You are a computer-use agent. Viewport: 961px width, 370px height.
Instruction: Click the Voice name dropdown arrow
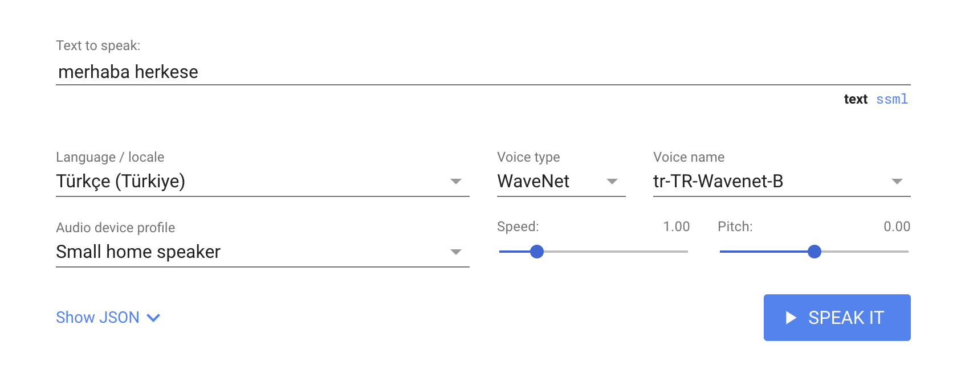897,182
